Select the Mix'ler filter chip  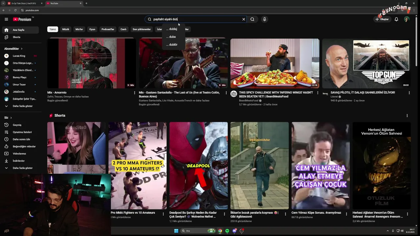click(x=79, y=29)
